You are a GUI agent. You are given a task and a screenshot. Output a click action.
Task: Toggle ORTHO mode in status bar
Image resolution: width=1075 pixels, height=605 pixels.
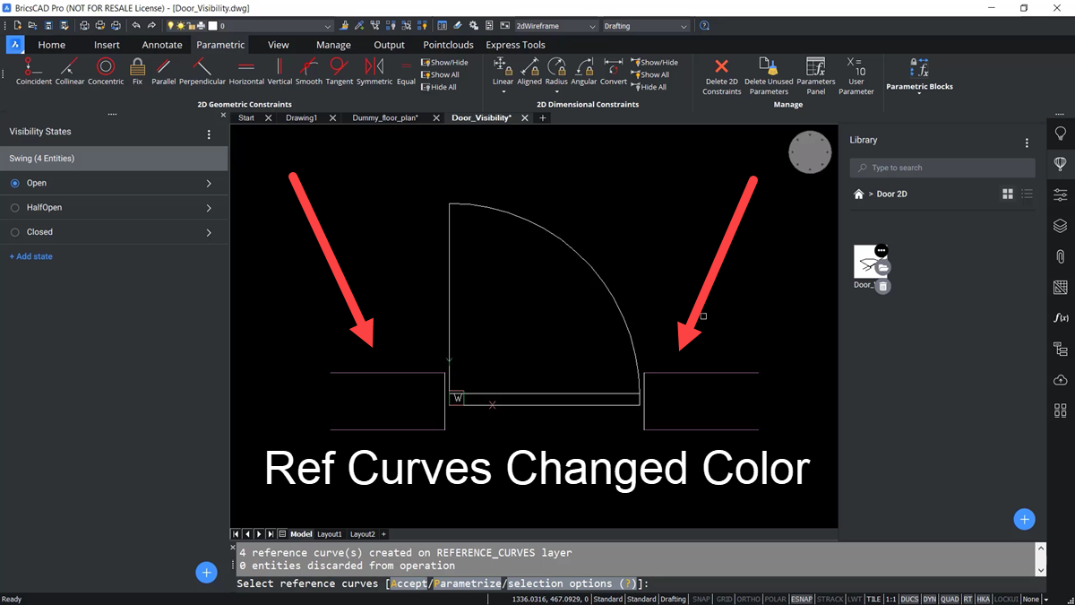[748, 599]
